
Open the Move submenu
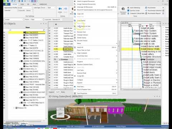pos(95,43)
